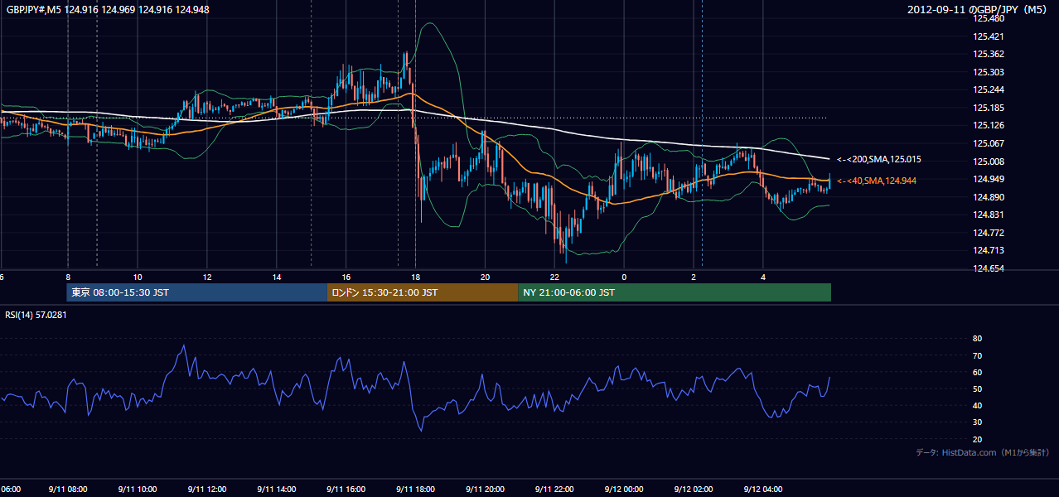The height and width of the screenshot is (497, 1059).
Task: Click the 9/11 18:00 bottom time label
Action: (x=416, y=490)
